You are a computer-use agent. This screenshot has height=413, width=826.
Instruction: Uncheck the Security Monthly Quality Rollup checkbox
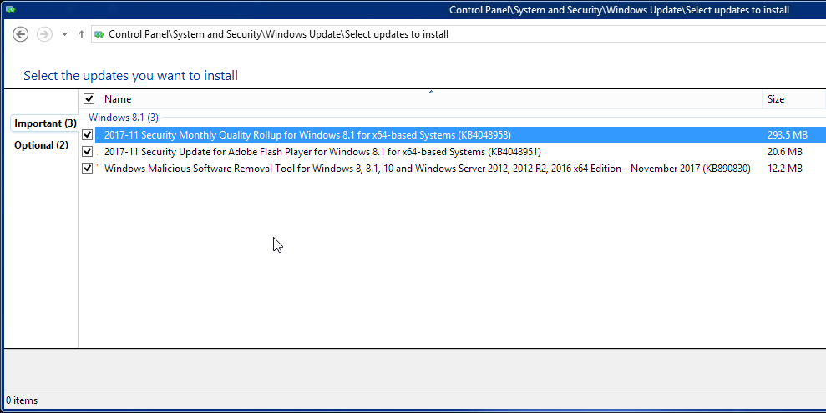[x=88, y=135]
